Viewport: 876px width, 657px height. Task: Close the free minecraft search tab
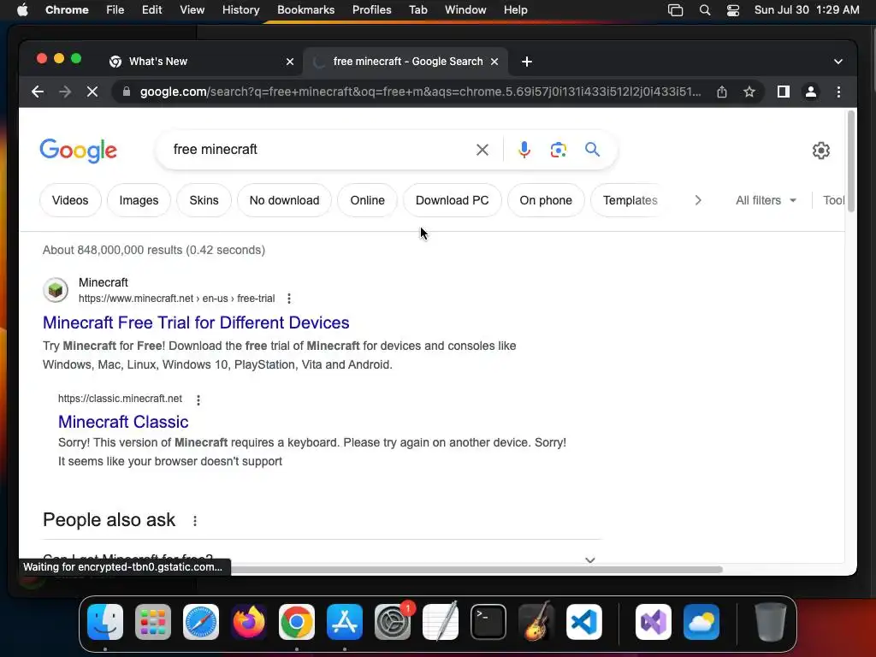click(x=494, y=62)
